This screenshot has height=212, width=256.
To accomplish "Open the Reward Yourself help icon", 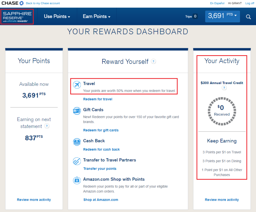I will pos(153,61).
